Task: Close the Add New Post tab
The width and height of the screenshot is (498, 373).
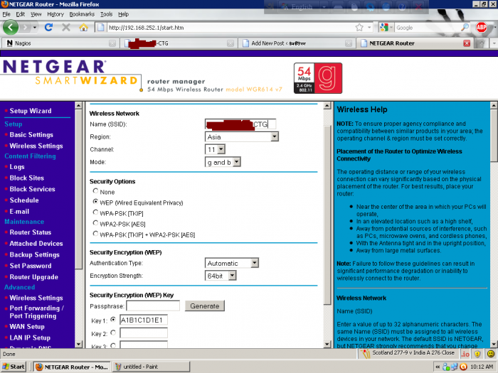Action: tap(349, 43)
